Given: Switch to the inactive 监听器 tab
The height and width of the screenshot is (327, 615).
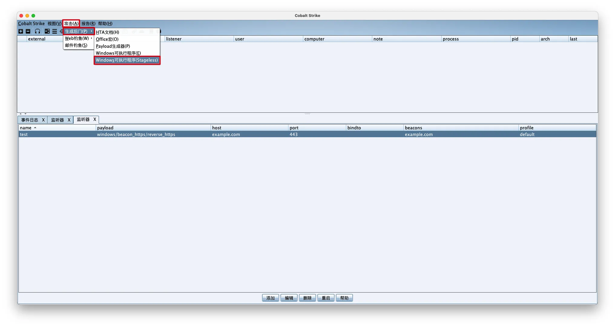Looking at the screenshot, I should point(58,120).
